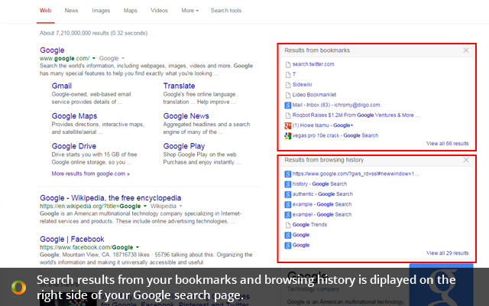The width and height of the screenshot is (489, 306).
Task: Click the page icon next to search.twitter.com
Action: click(287, 64)
